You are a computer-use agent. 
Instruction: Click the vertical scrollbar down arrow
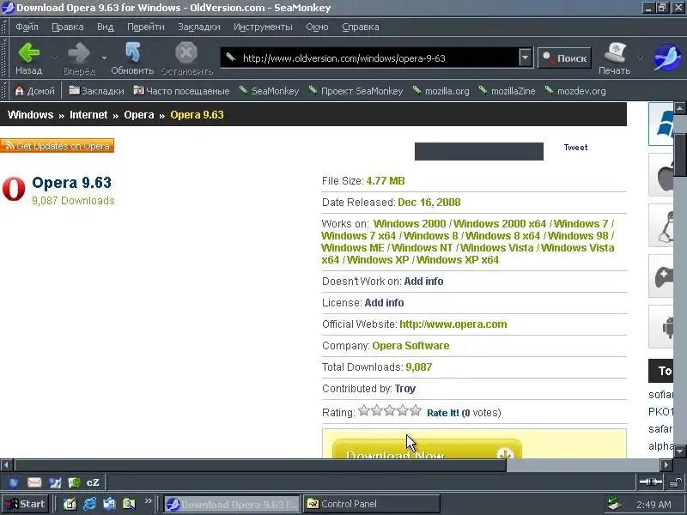(x=680, y=451)
